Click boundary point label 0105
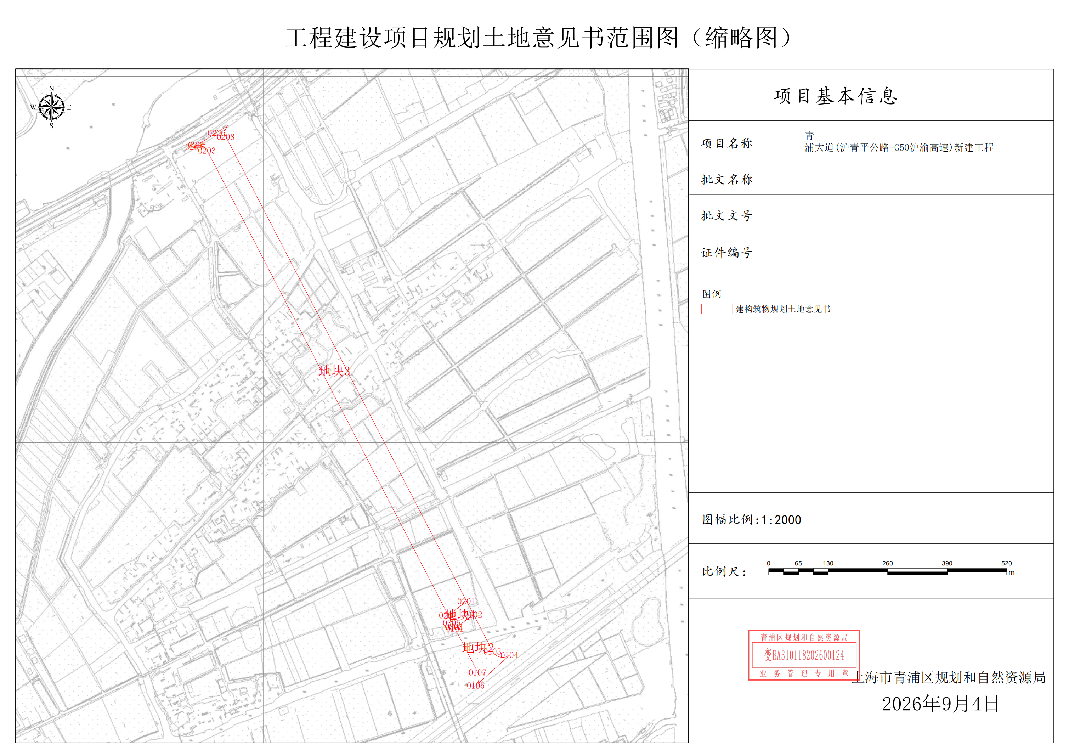 tap(475, 686)
